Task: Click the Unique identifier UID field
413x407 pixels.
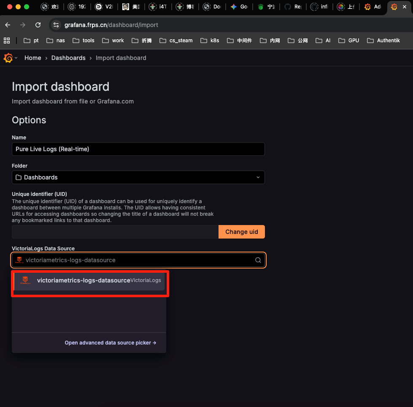Action: [115, 232]
